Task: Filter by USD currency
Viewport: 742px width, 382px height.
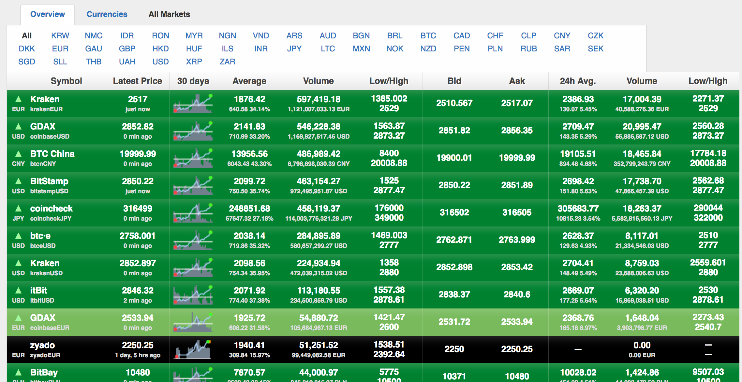Action: pyautogui.click(x=160, y=61)
